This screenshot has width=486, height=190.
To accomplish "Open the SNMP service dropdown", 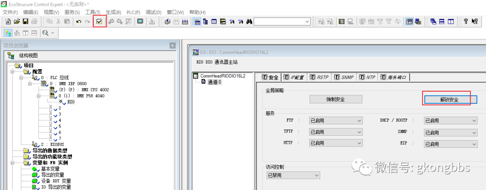I will [x=450, y=133].
